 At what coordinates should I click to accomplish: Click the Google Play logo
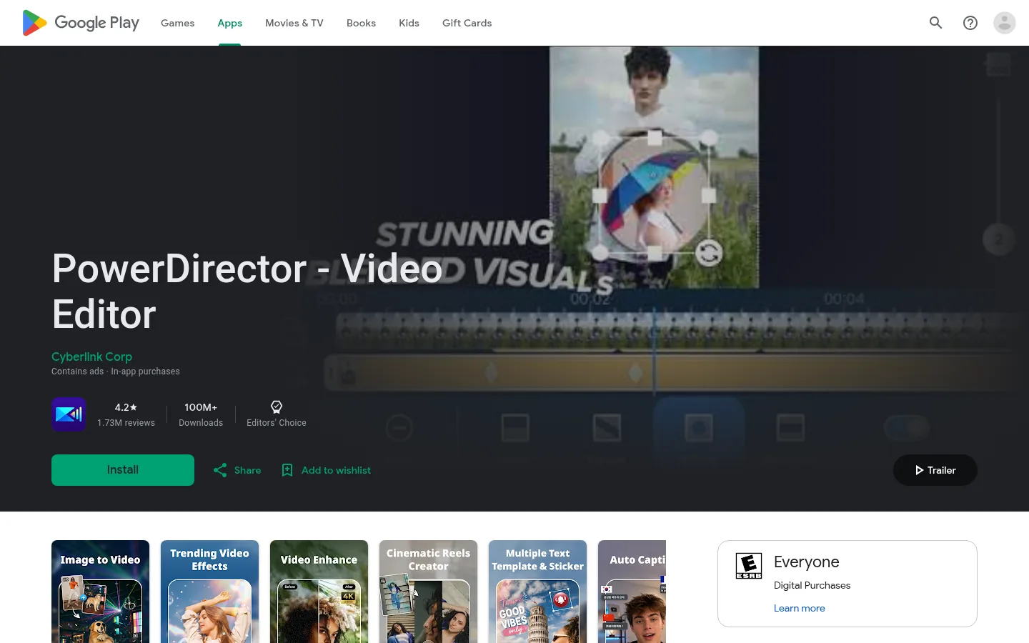(81, 23)
